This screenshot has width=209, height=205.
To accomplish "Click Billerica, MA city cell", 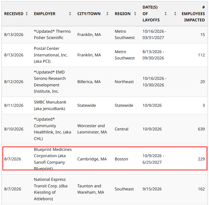I will [89, 82].
